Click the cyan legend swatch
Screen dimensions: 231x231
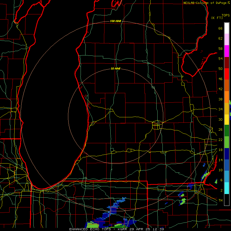pyautogui.click(x=227, y=188)
